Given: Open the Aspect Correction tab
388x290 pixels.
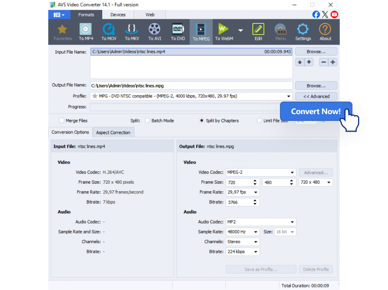Looking at the screenshot, I should (x=113, y=133).
